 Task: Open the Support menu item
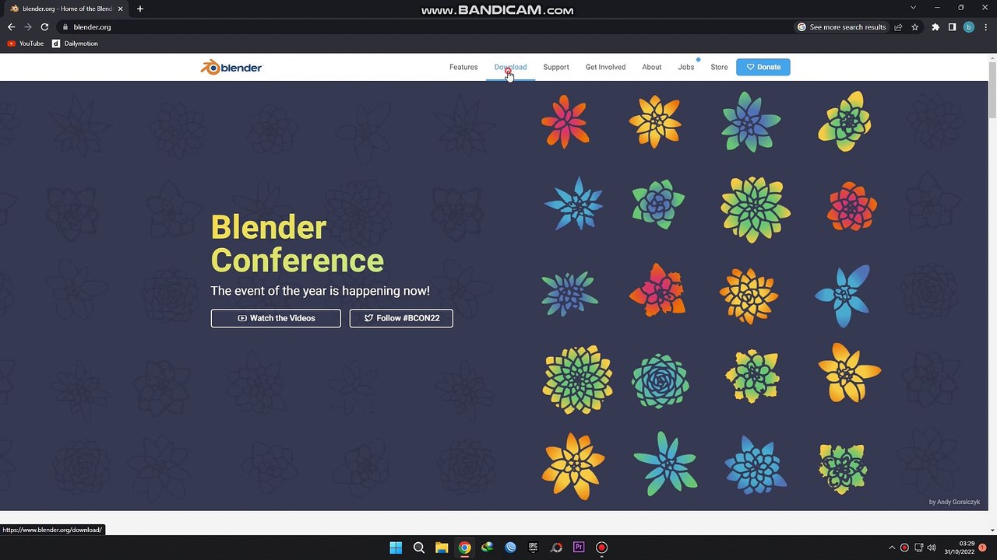(556, 67)
